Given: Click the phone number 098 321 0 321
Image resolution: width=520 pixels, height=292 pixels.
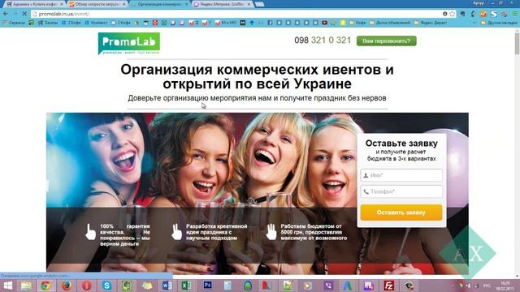Looking at the screenshot, I should (323, 41).
